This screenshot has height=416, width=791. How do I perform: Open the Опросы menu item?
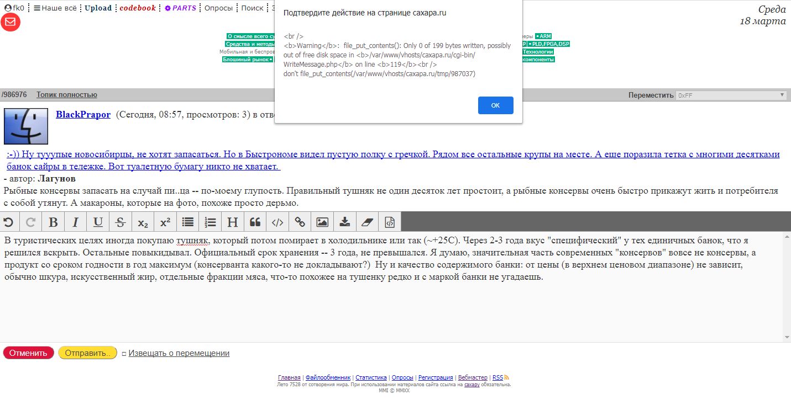(x=218, y=8)
